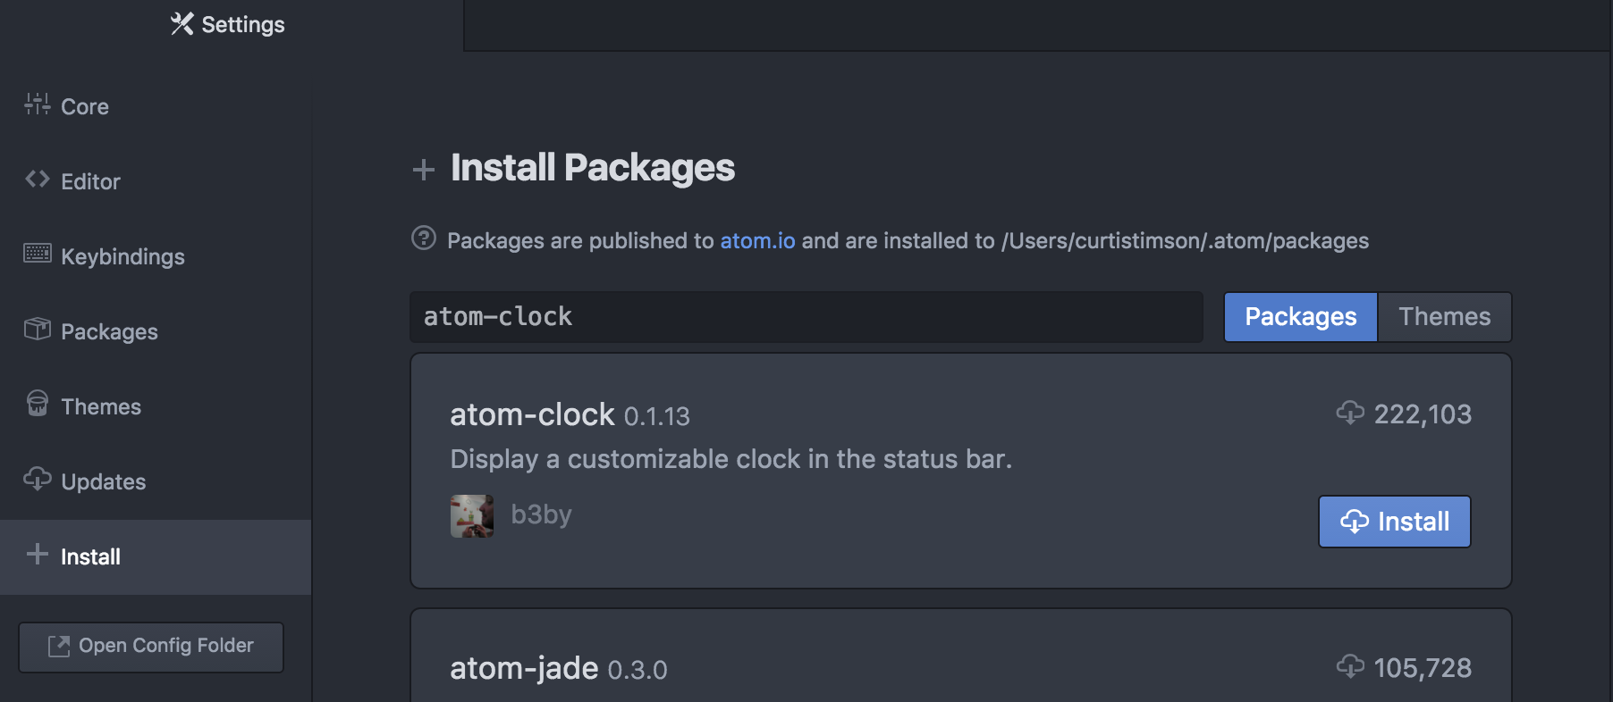Click the Themes paint bucket icon
1613x702 pixels.
tap(37, 404)
